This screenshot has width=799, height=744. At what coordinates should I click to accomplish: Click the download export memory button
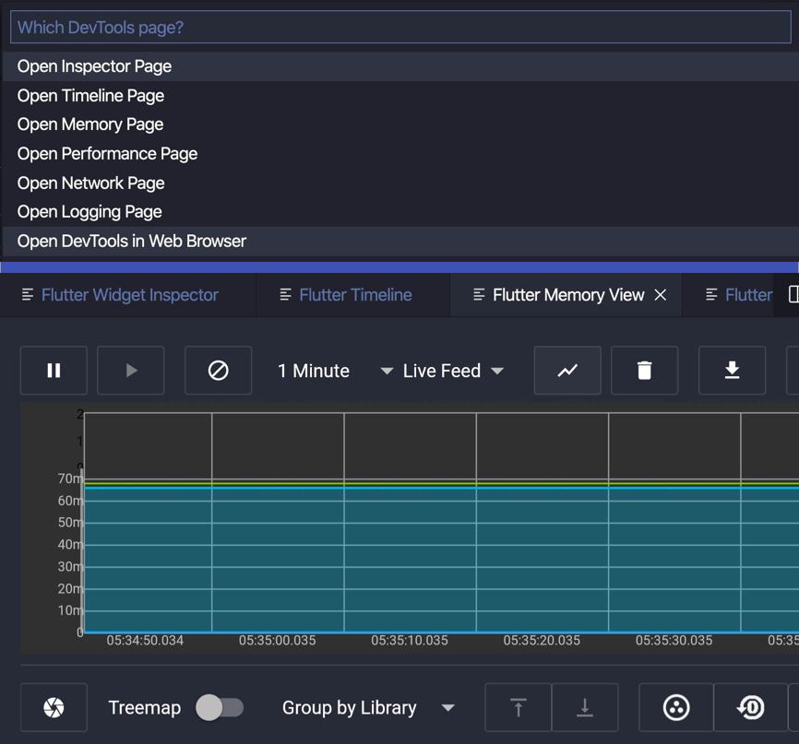point(732,371)
